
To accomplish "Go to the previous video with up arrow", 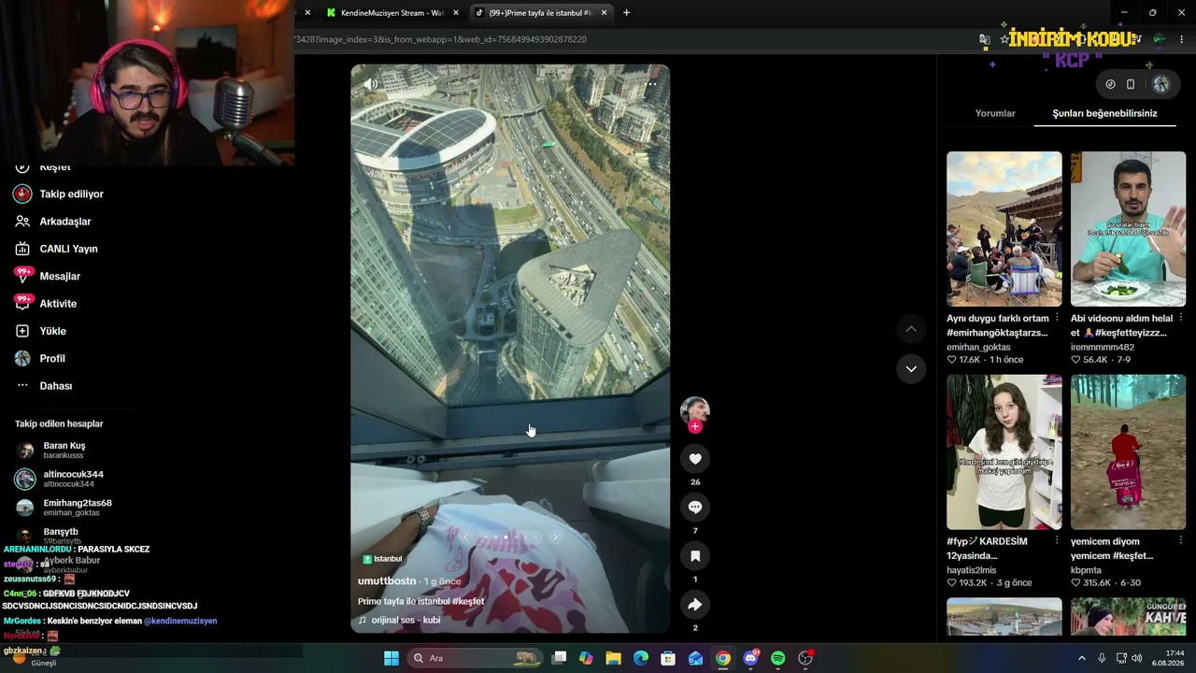I will 911,329.
